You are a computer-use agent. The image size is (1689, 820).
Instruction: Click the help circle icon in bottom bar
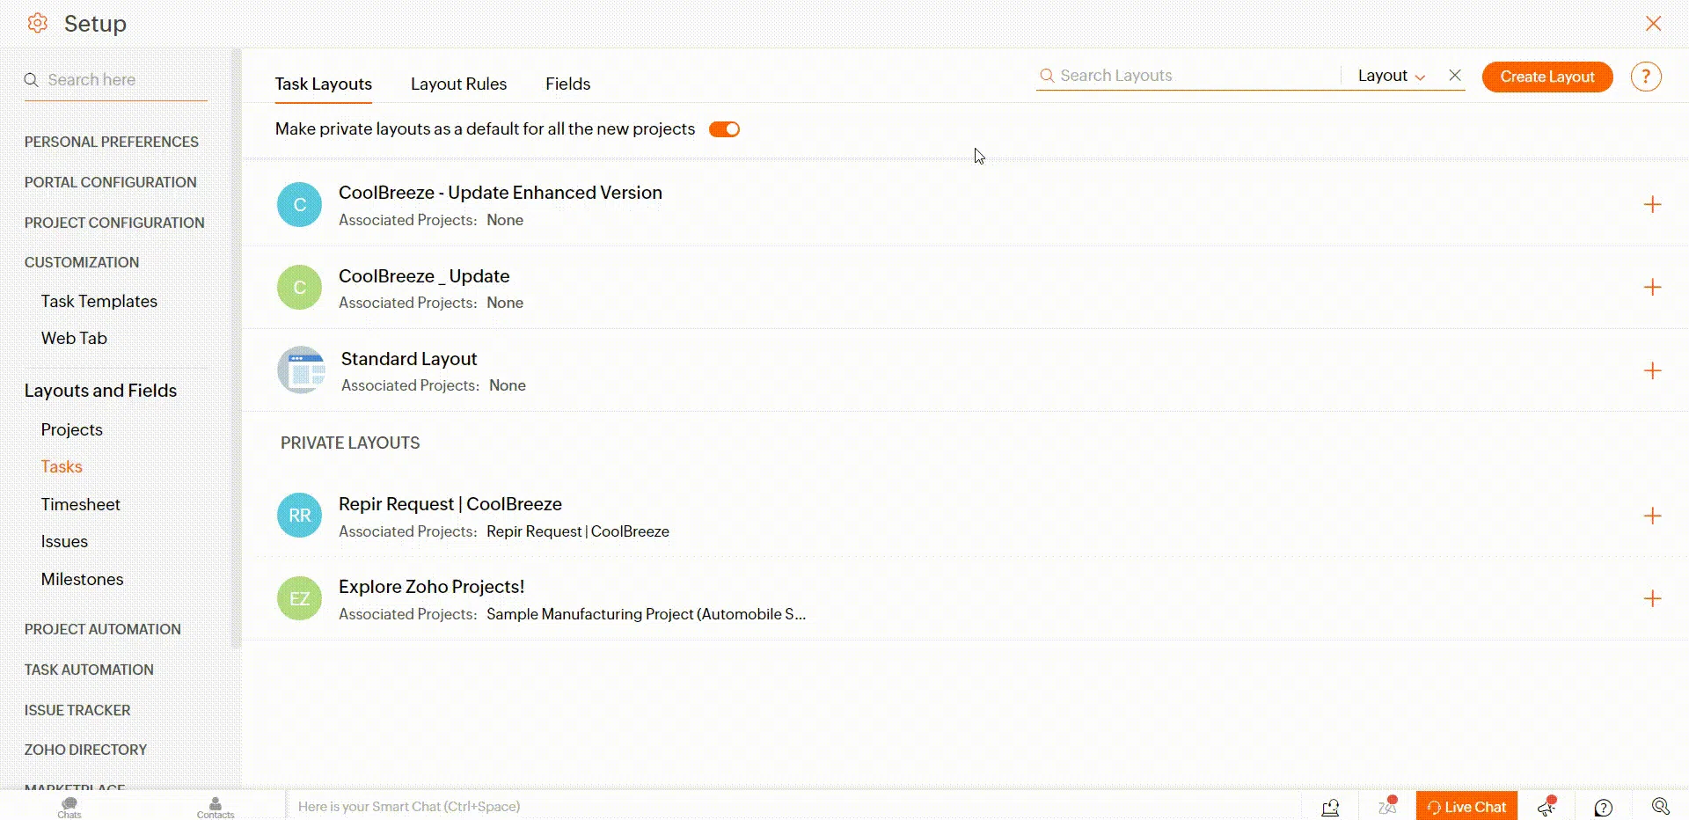click(1603, 807)
